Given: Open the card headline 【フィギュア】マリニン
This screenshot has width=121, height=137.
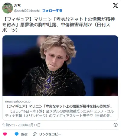Looking at the screenshot, I should click(x=60, y=106).
